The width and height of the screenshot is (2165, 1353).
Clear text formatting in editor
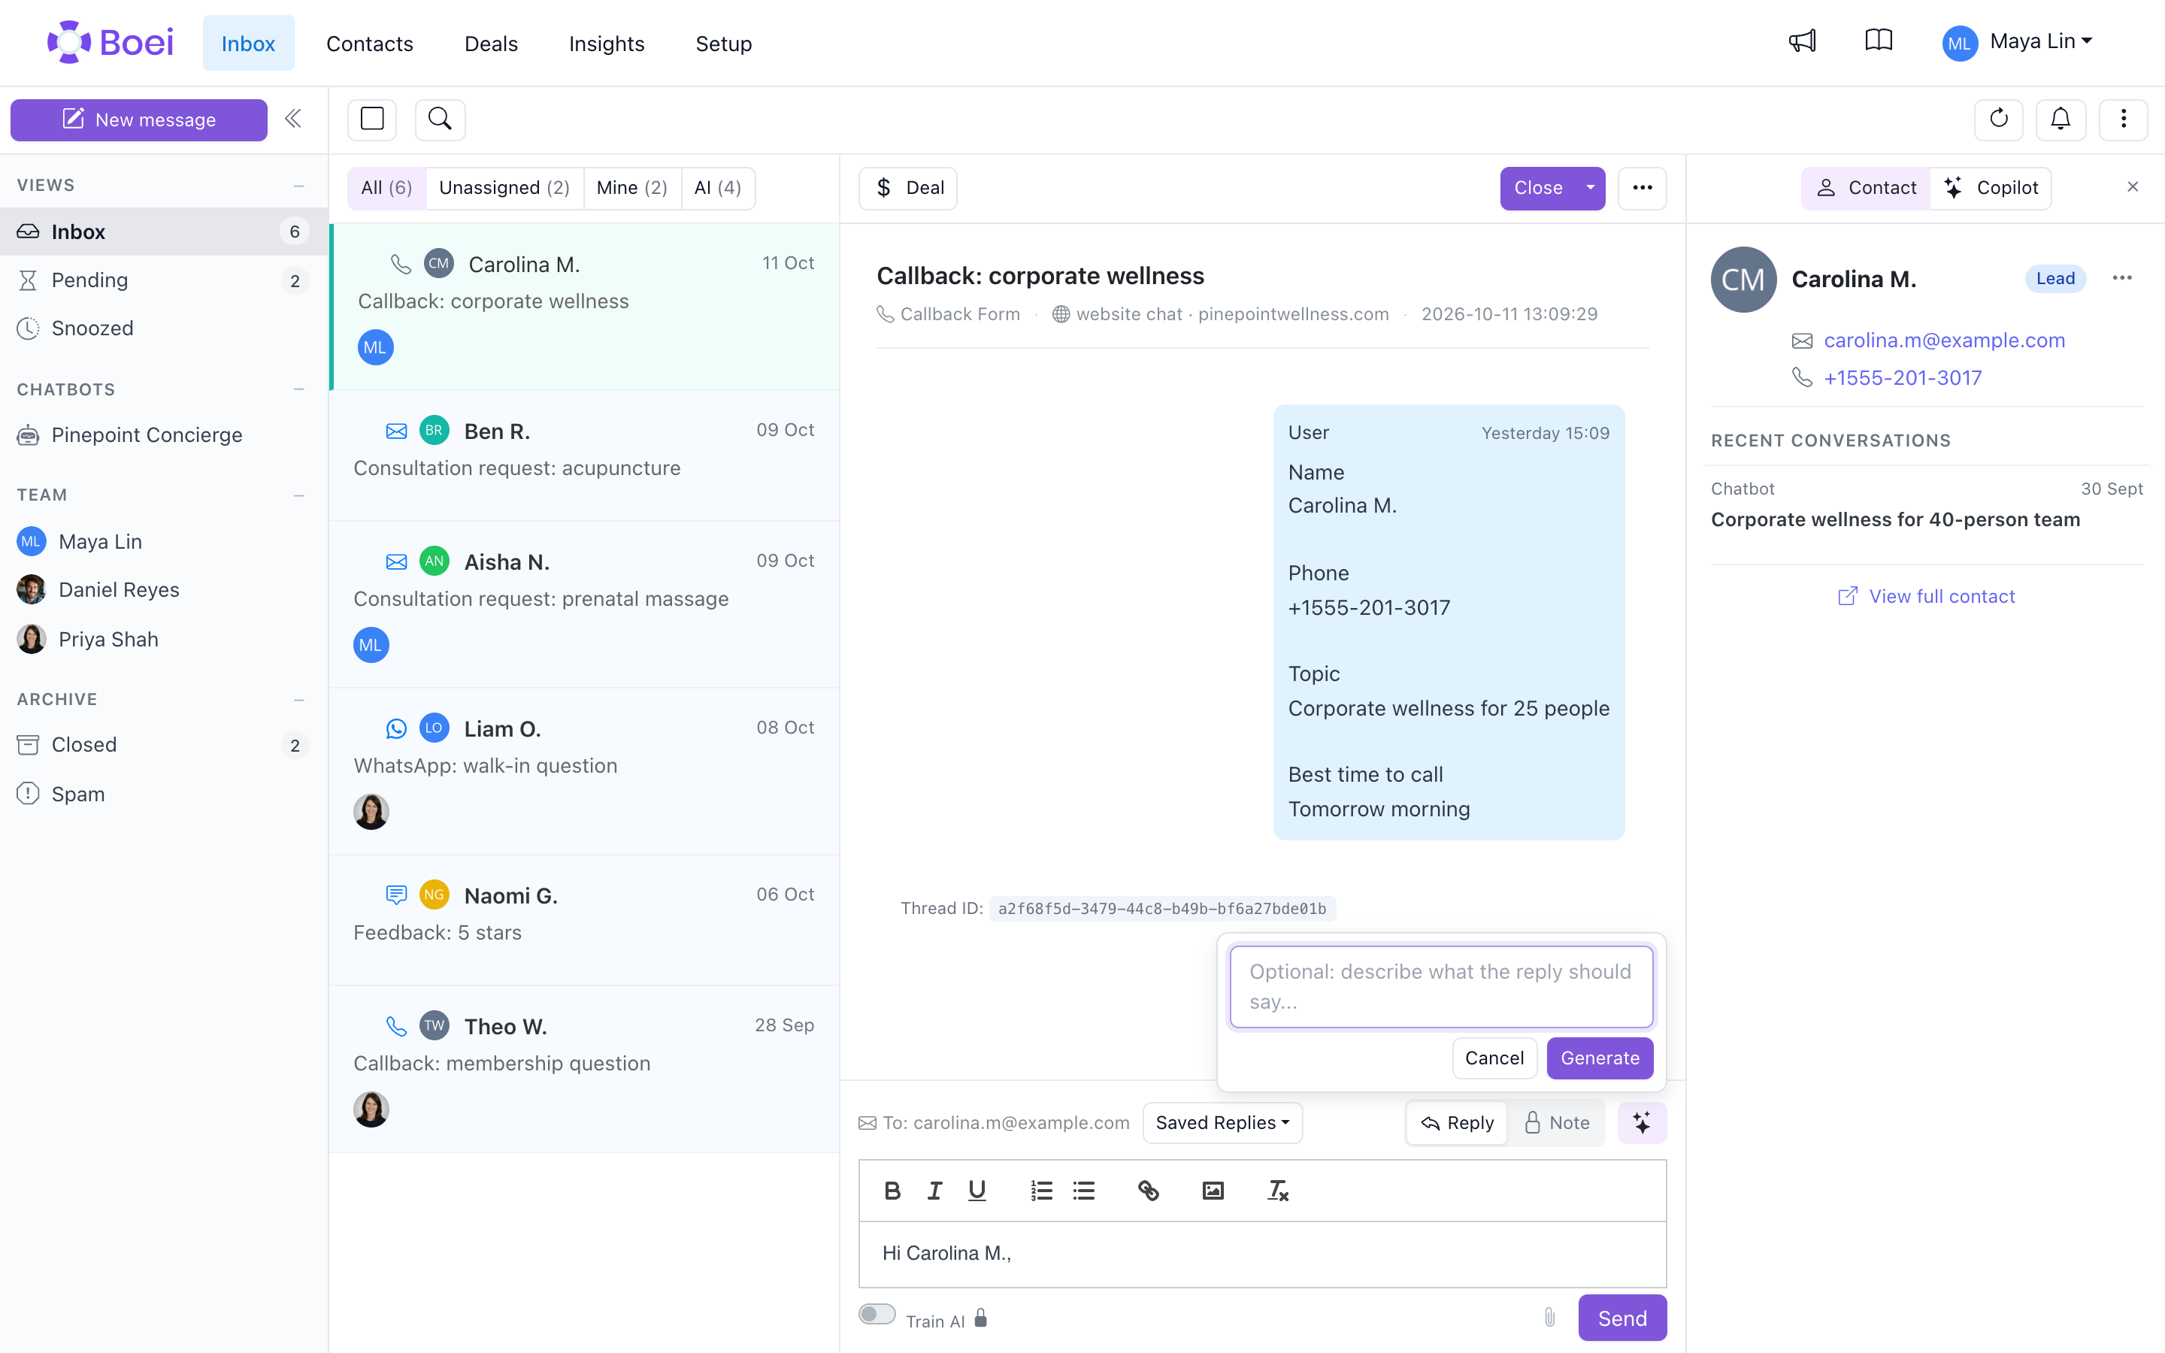click(1277, 1190)
